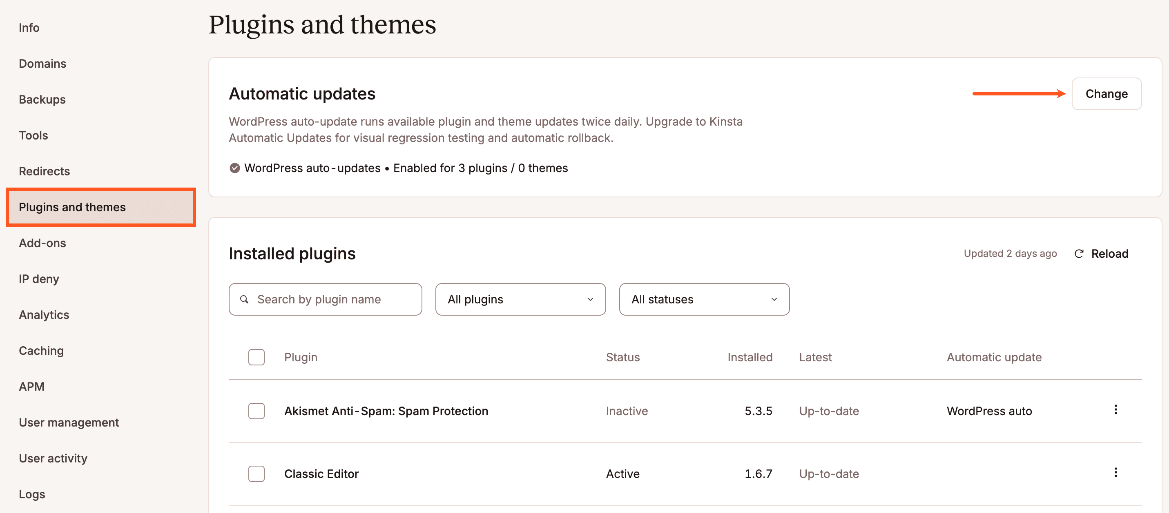The width and height of the screenshot is (1169, 513).
Task: Select Plugins and themes from sidebar menu
Action: pyautogui.click(x=73, y=207)
